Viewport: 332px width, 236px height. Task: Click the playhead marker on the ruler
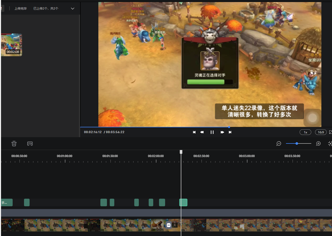pos(181,152)
